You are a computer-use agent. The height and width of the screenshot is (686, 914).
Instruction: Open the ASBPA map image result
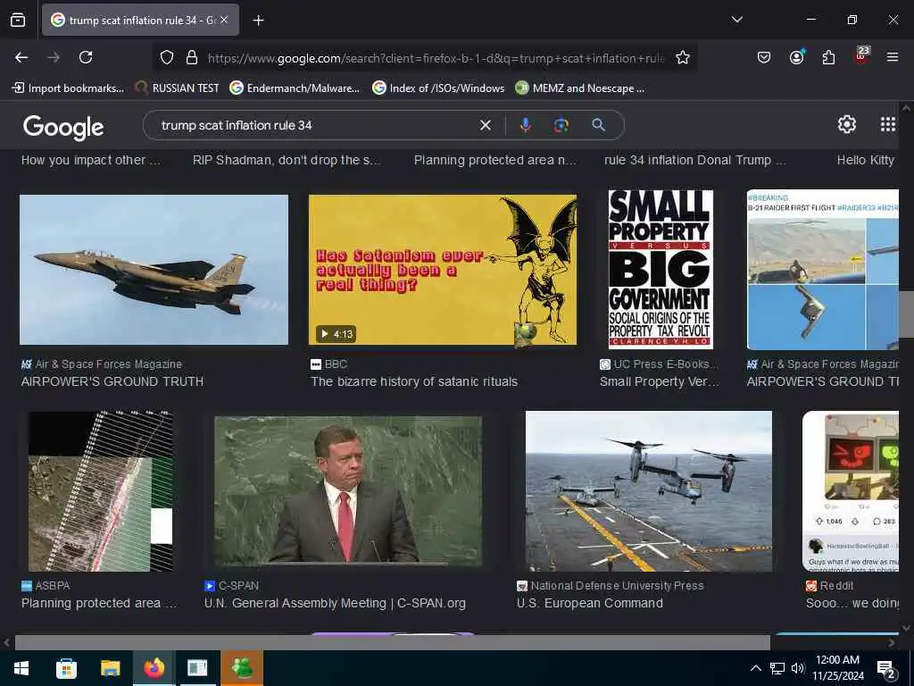[101, 491]
